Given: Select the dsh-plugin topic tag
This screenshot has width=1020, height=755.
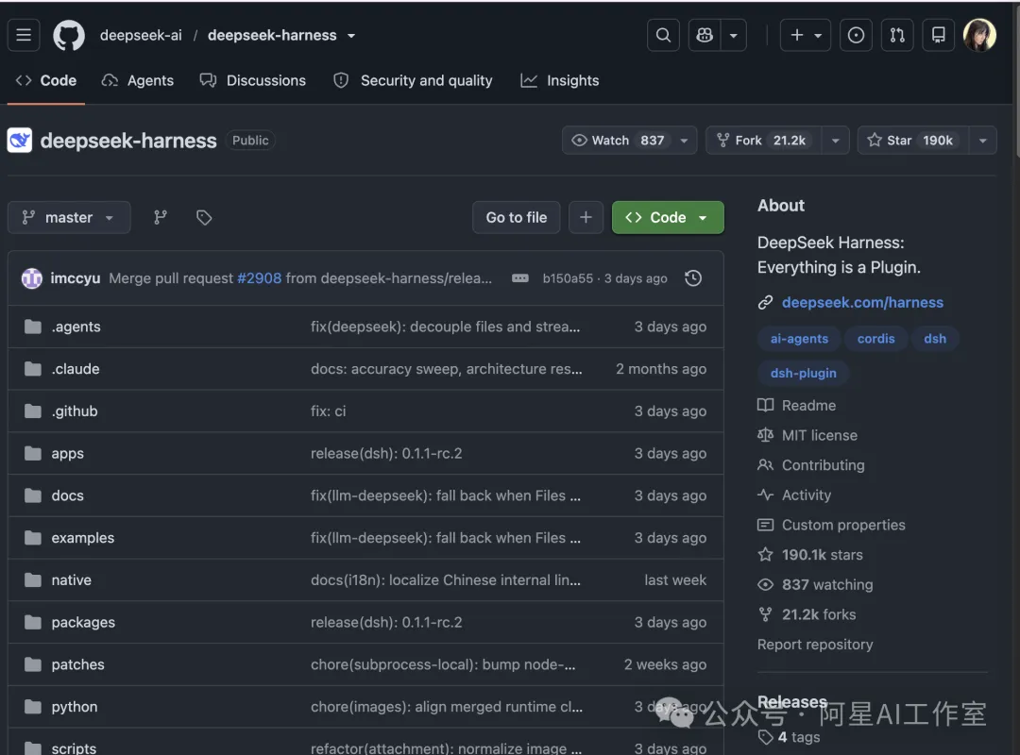Looking at the screenshot, I should 804,374.
